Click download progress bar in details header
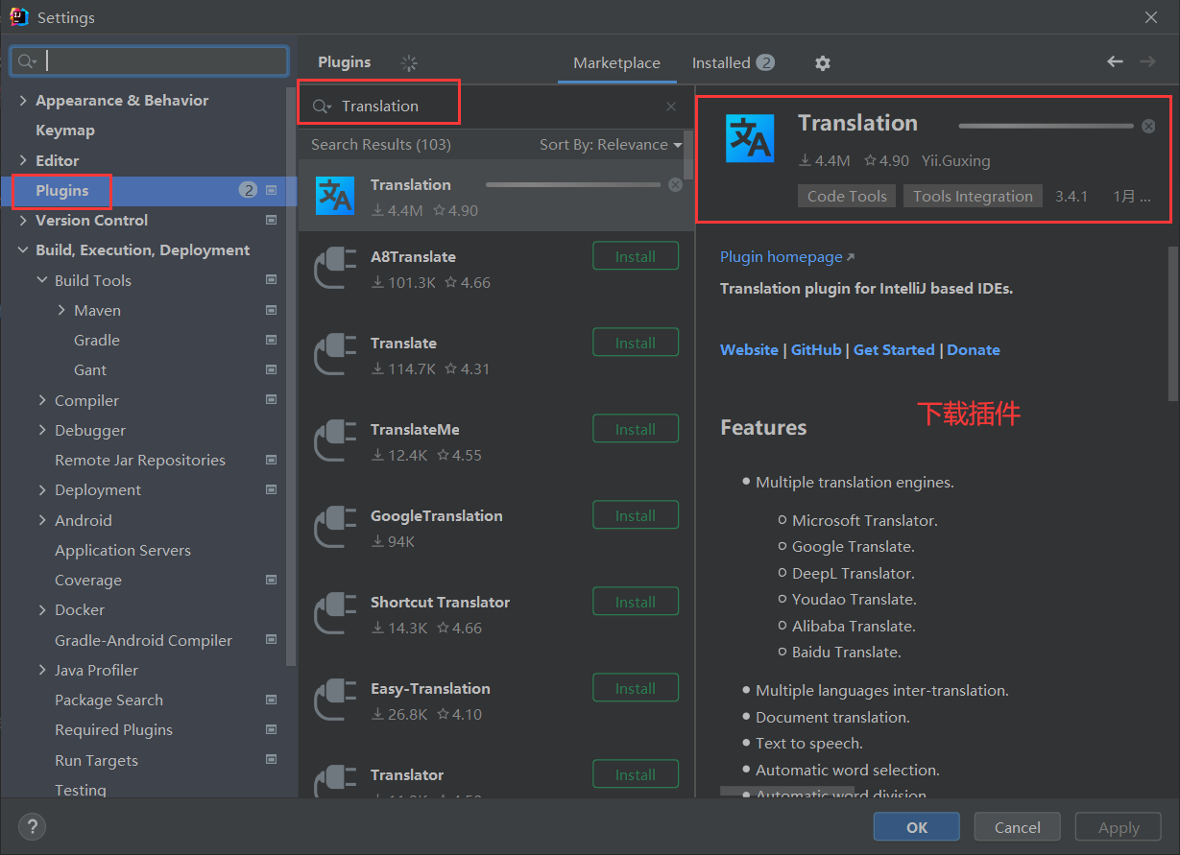The image size is (1180, 855). (x=1046, y=126)
